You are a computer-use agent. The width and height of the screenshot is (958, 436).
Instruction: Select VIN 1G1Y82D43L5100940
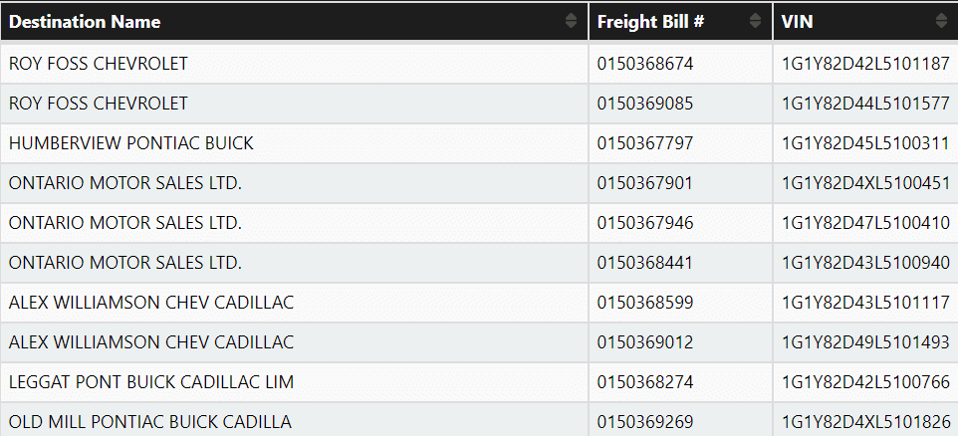865,263
